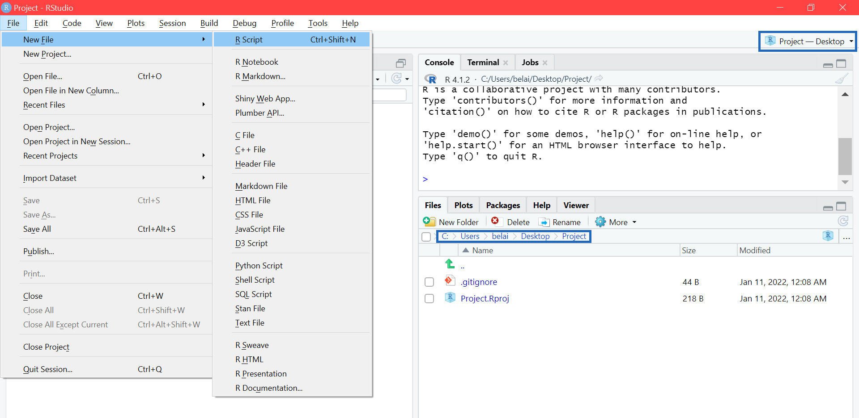Viewport: 859px width, 418px height.
Task: Click the circular refresh icon behind the menu
Action: [x=396, y=79]
